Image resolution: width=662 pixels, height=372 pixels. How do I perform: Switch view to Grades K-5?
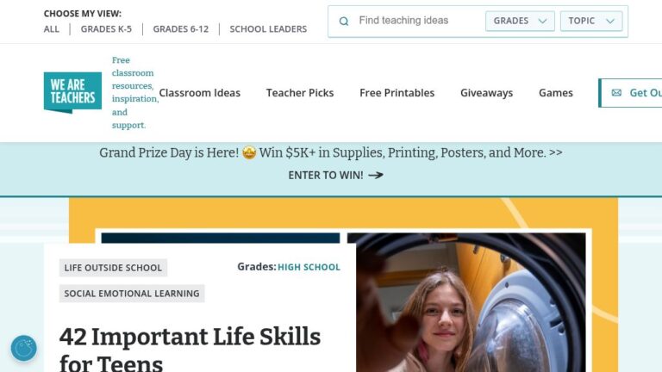pos(104,29)
